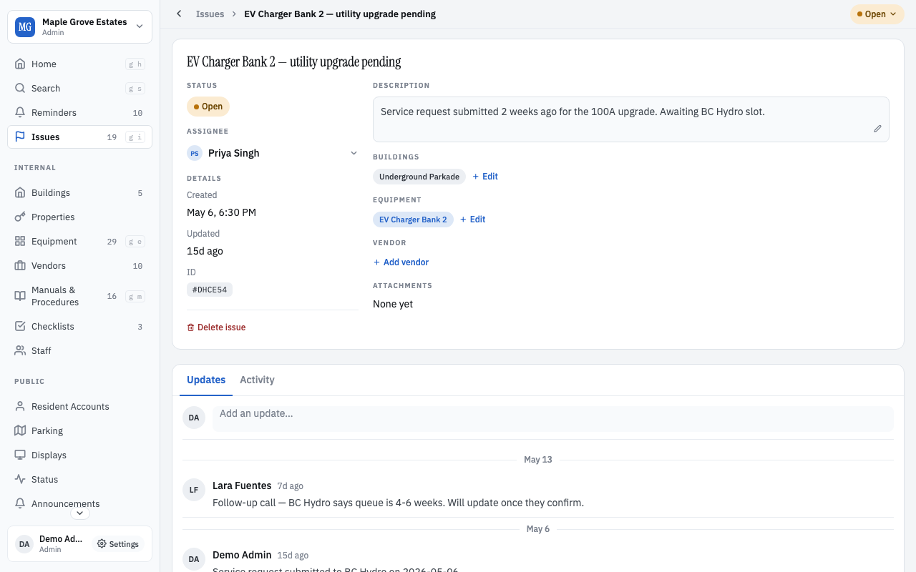This screenshot has height=572, width=916.
Task: Switch to the Activity tab
Action: (257, 380)
